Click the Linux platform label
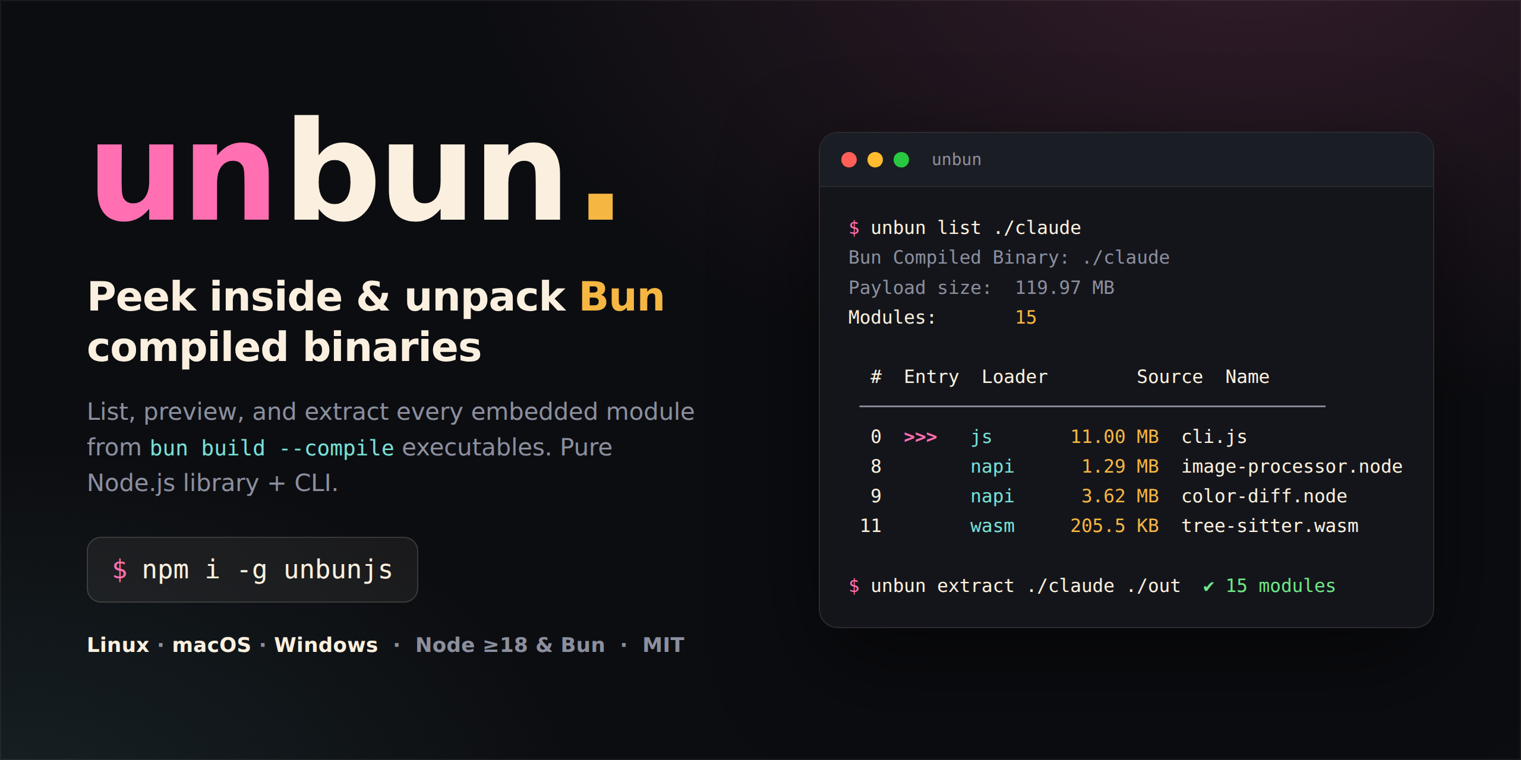Viewport: 1521px width, 760px height. (118, 645)
